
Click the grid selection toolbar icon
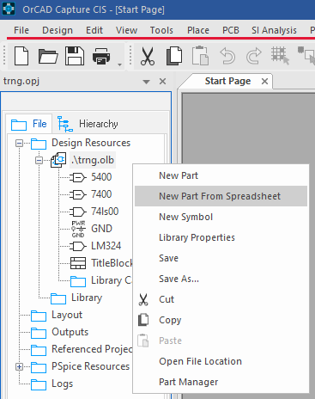[280, 56]
